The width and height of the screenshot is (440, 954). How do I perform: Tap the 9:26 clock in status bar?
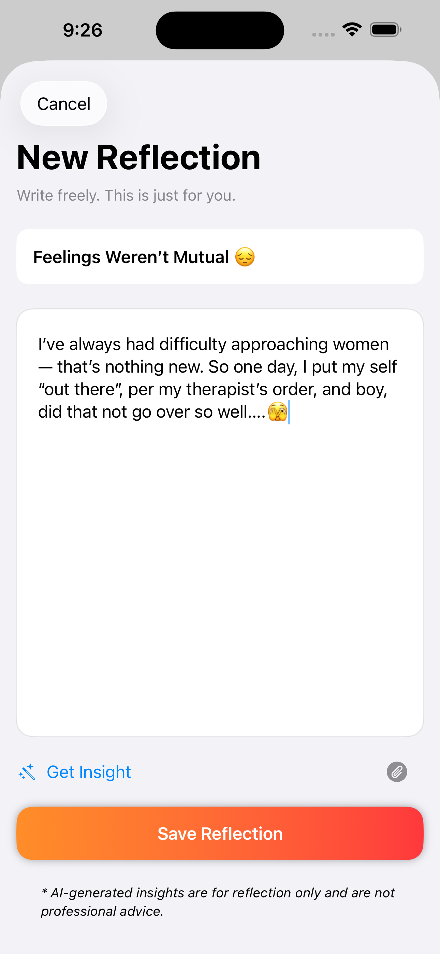pos(82,30)
